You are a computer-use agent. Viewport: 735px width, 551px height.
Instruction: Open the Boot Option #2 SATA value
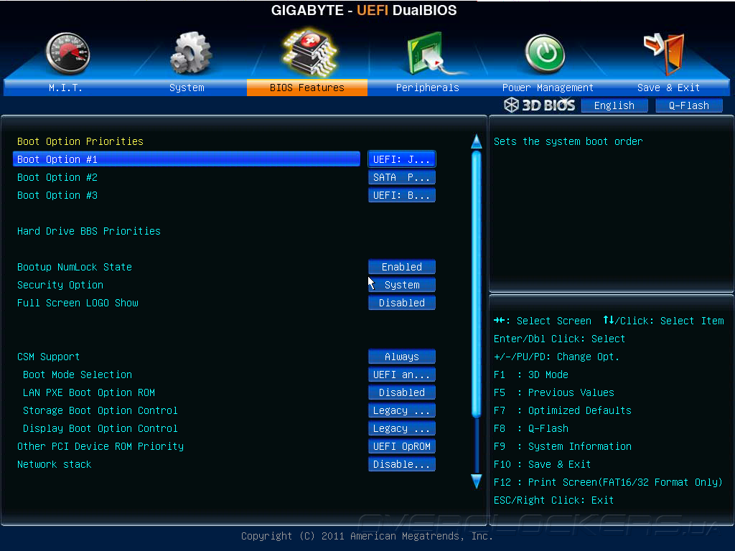402,177
